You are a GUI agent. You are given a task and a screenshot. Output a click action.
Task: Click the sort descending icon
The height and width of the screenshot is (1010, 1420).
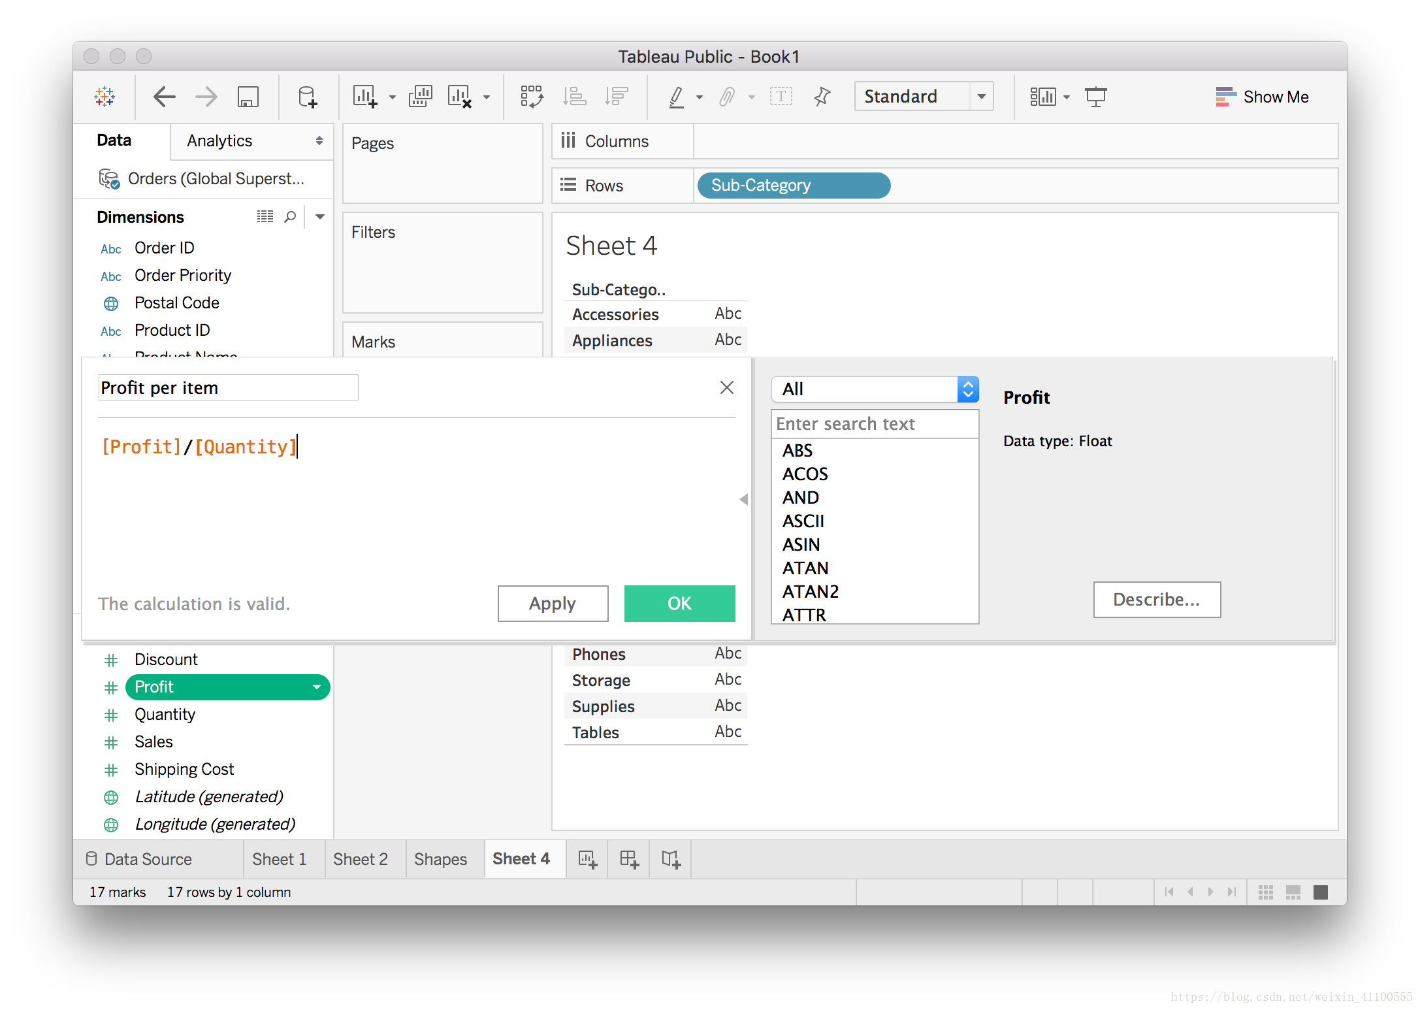click(616, 97)
